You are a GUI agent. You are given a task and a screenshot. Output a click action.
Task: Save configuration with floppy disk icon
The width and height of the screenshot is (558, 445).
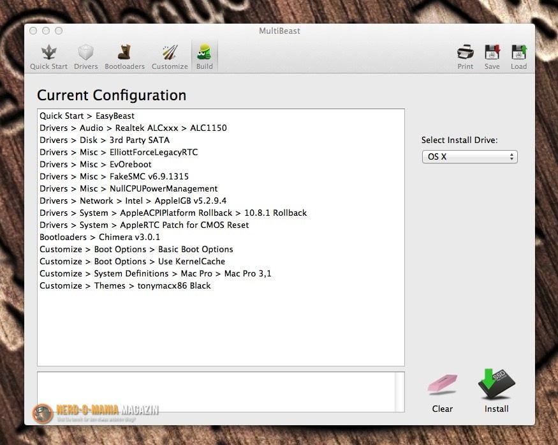[492, 57]
